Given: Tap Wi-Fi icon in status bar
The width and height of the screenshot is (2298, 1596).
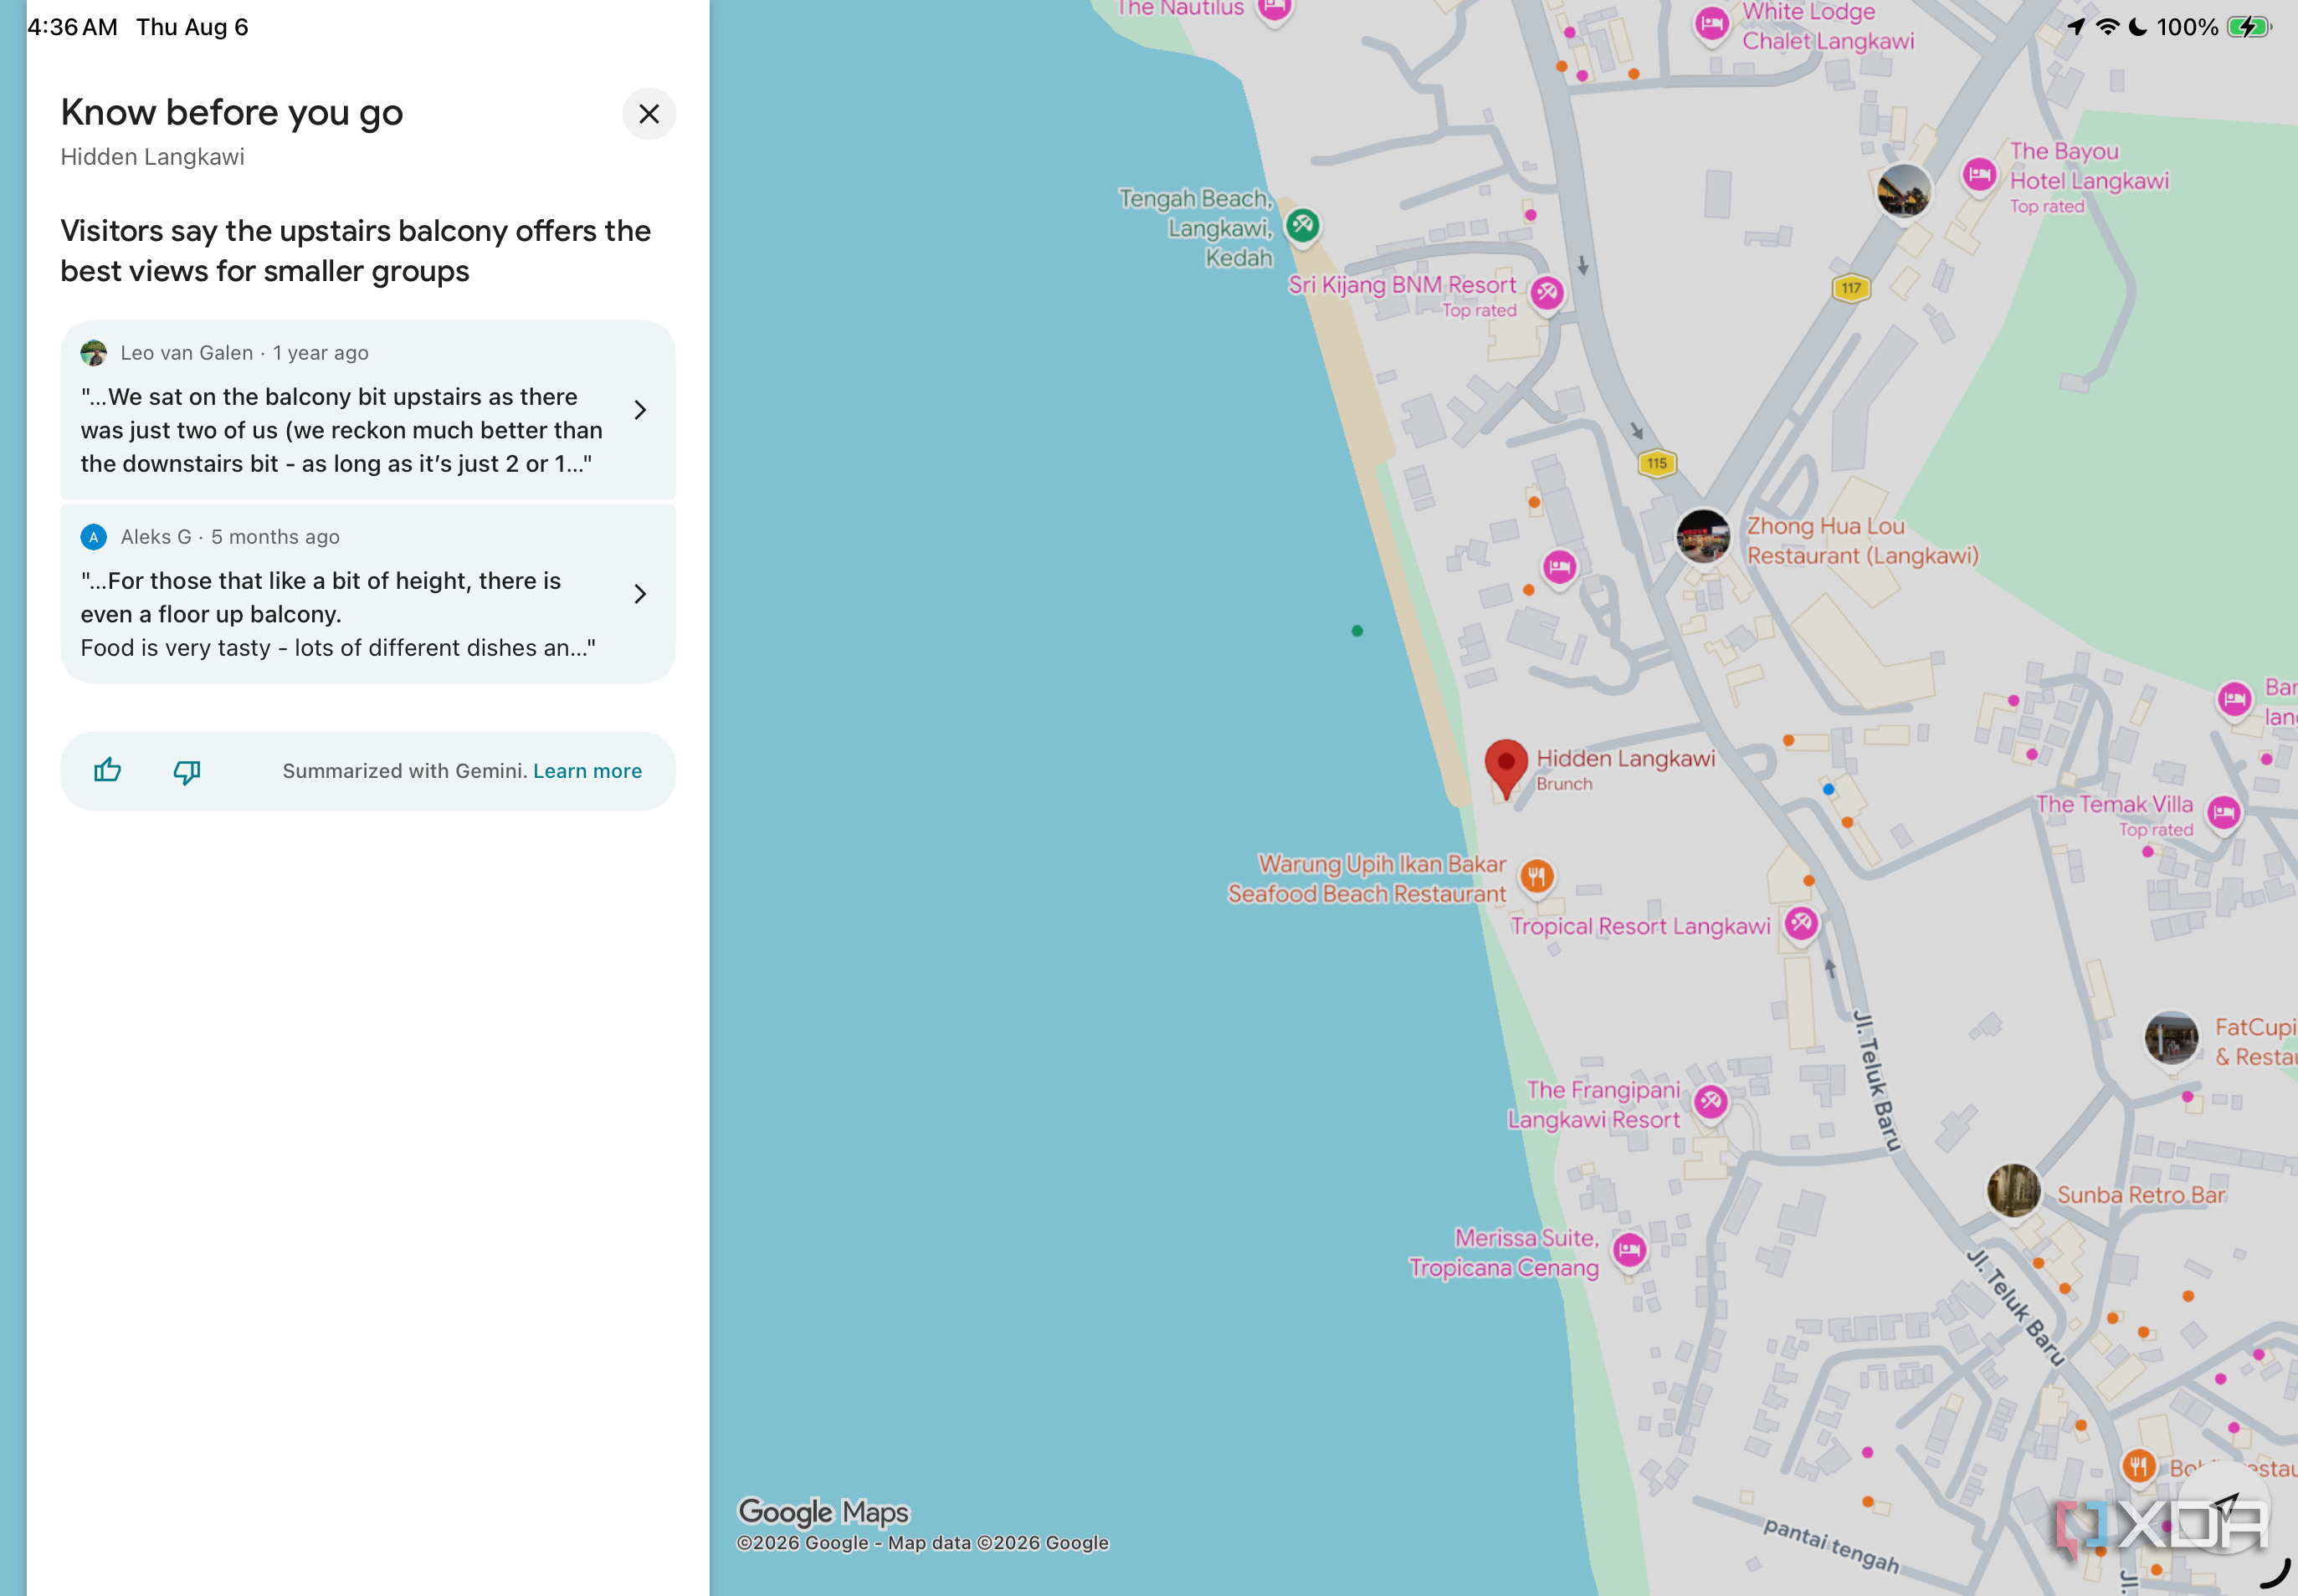Looking at the screenshot, I should (x=2107, y=27).
